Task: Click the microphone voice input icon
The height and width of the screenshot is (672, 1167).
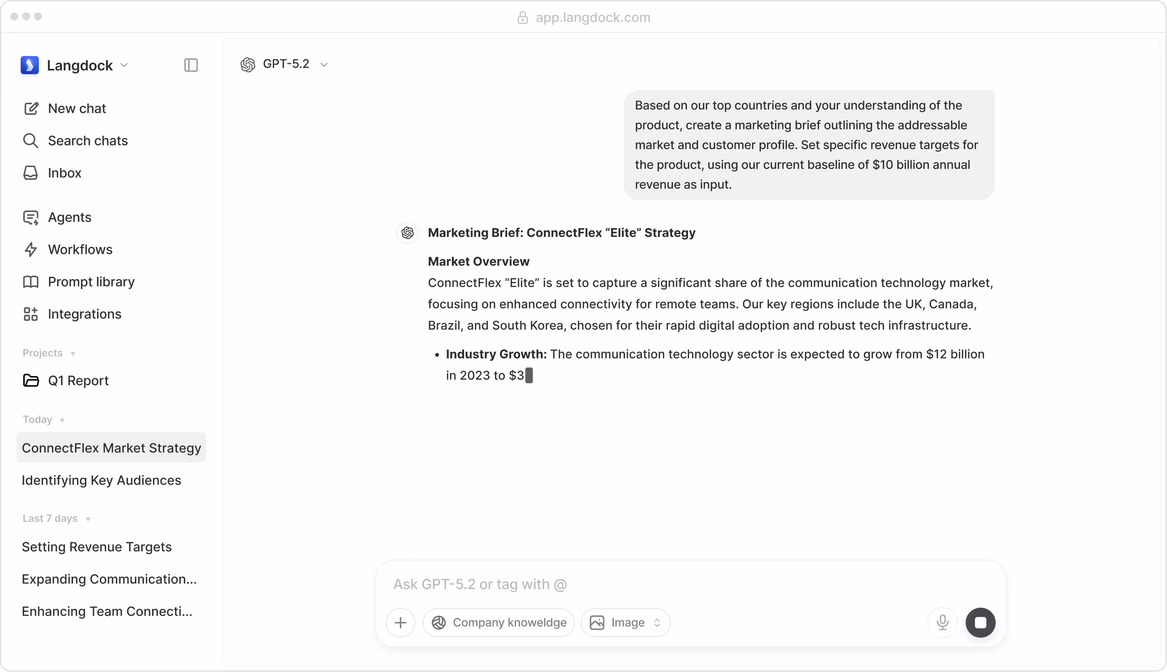Action: coord(942,623)
